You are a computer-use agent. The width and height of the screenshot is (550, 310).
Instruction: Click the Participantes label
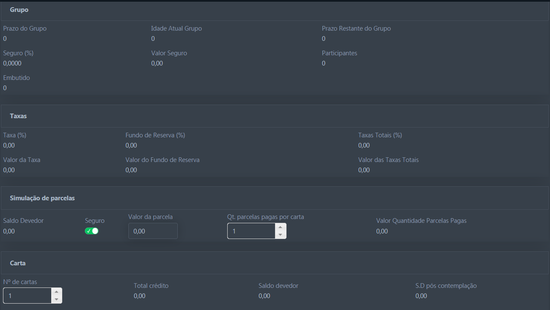[x=339, y=53]
